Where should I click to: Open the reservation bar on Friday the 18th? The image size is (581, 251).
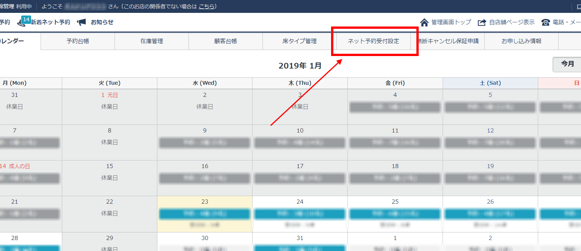click(x=395, y=178)
